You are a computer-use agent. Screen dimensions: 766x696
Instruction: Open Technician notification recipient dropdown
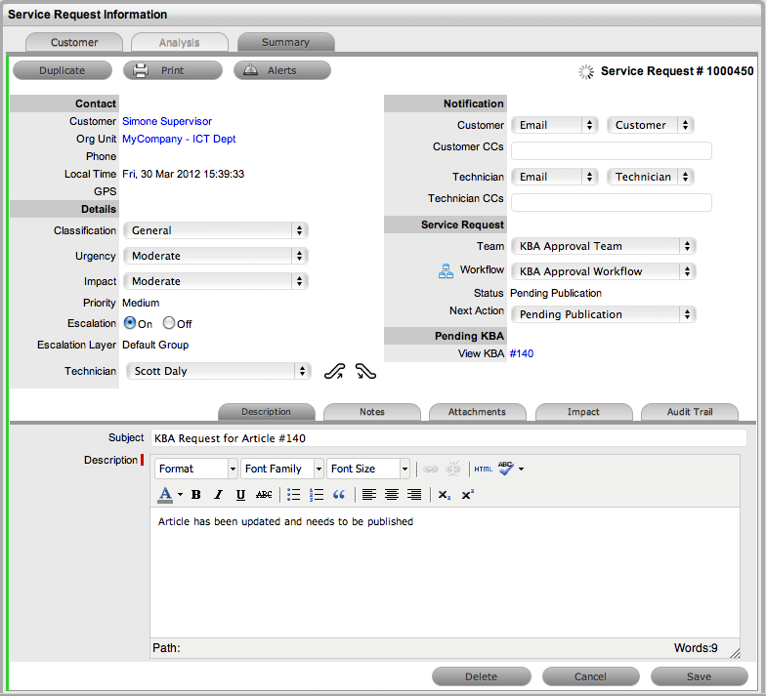650,177
